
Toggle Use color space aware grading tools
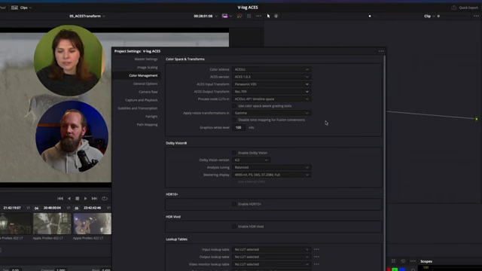tap(234, 106)
